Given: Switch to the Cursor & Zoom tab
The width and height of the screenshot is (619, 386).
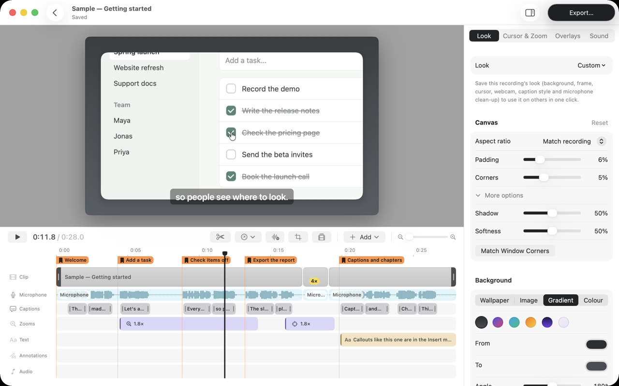Looking at the screenshot, I should 525,36.
